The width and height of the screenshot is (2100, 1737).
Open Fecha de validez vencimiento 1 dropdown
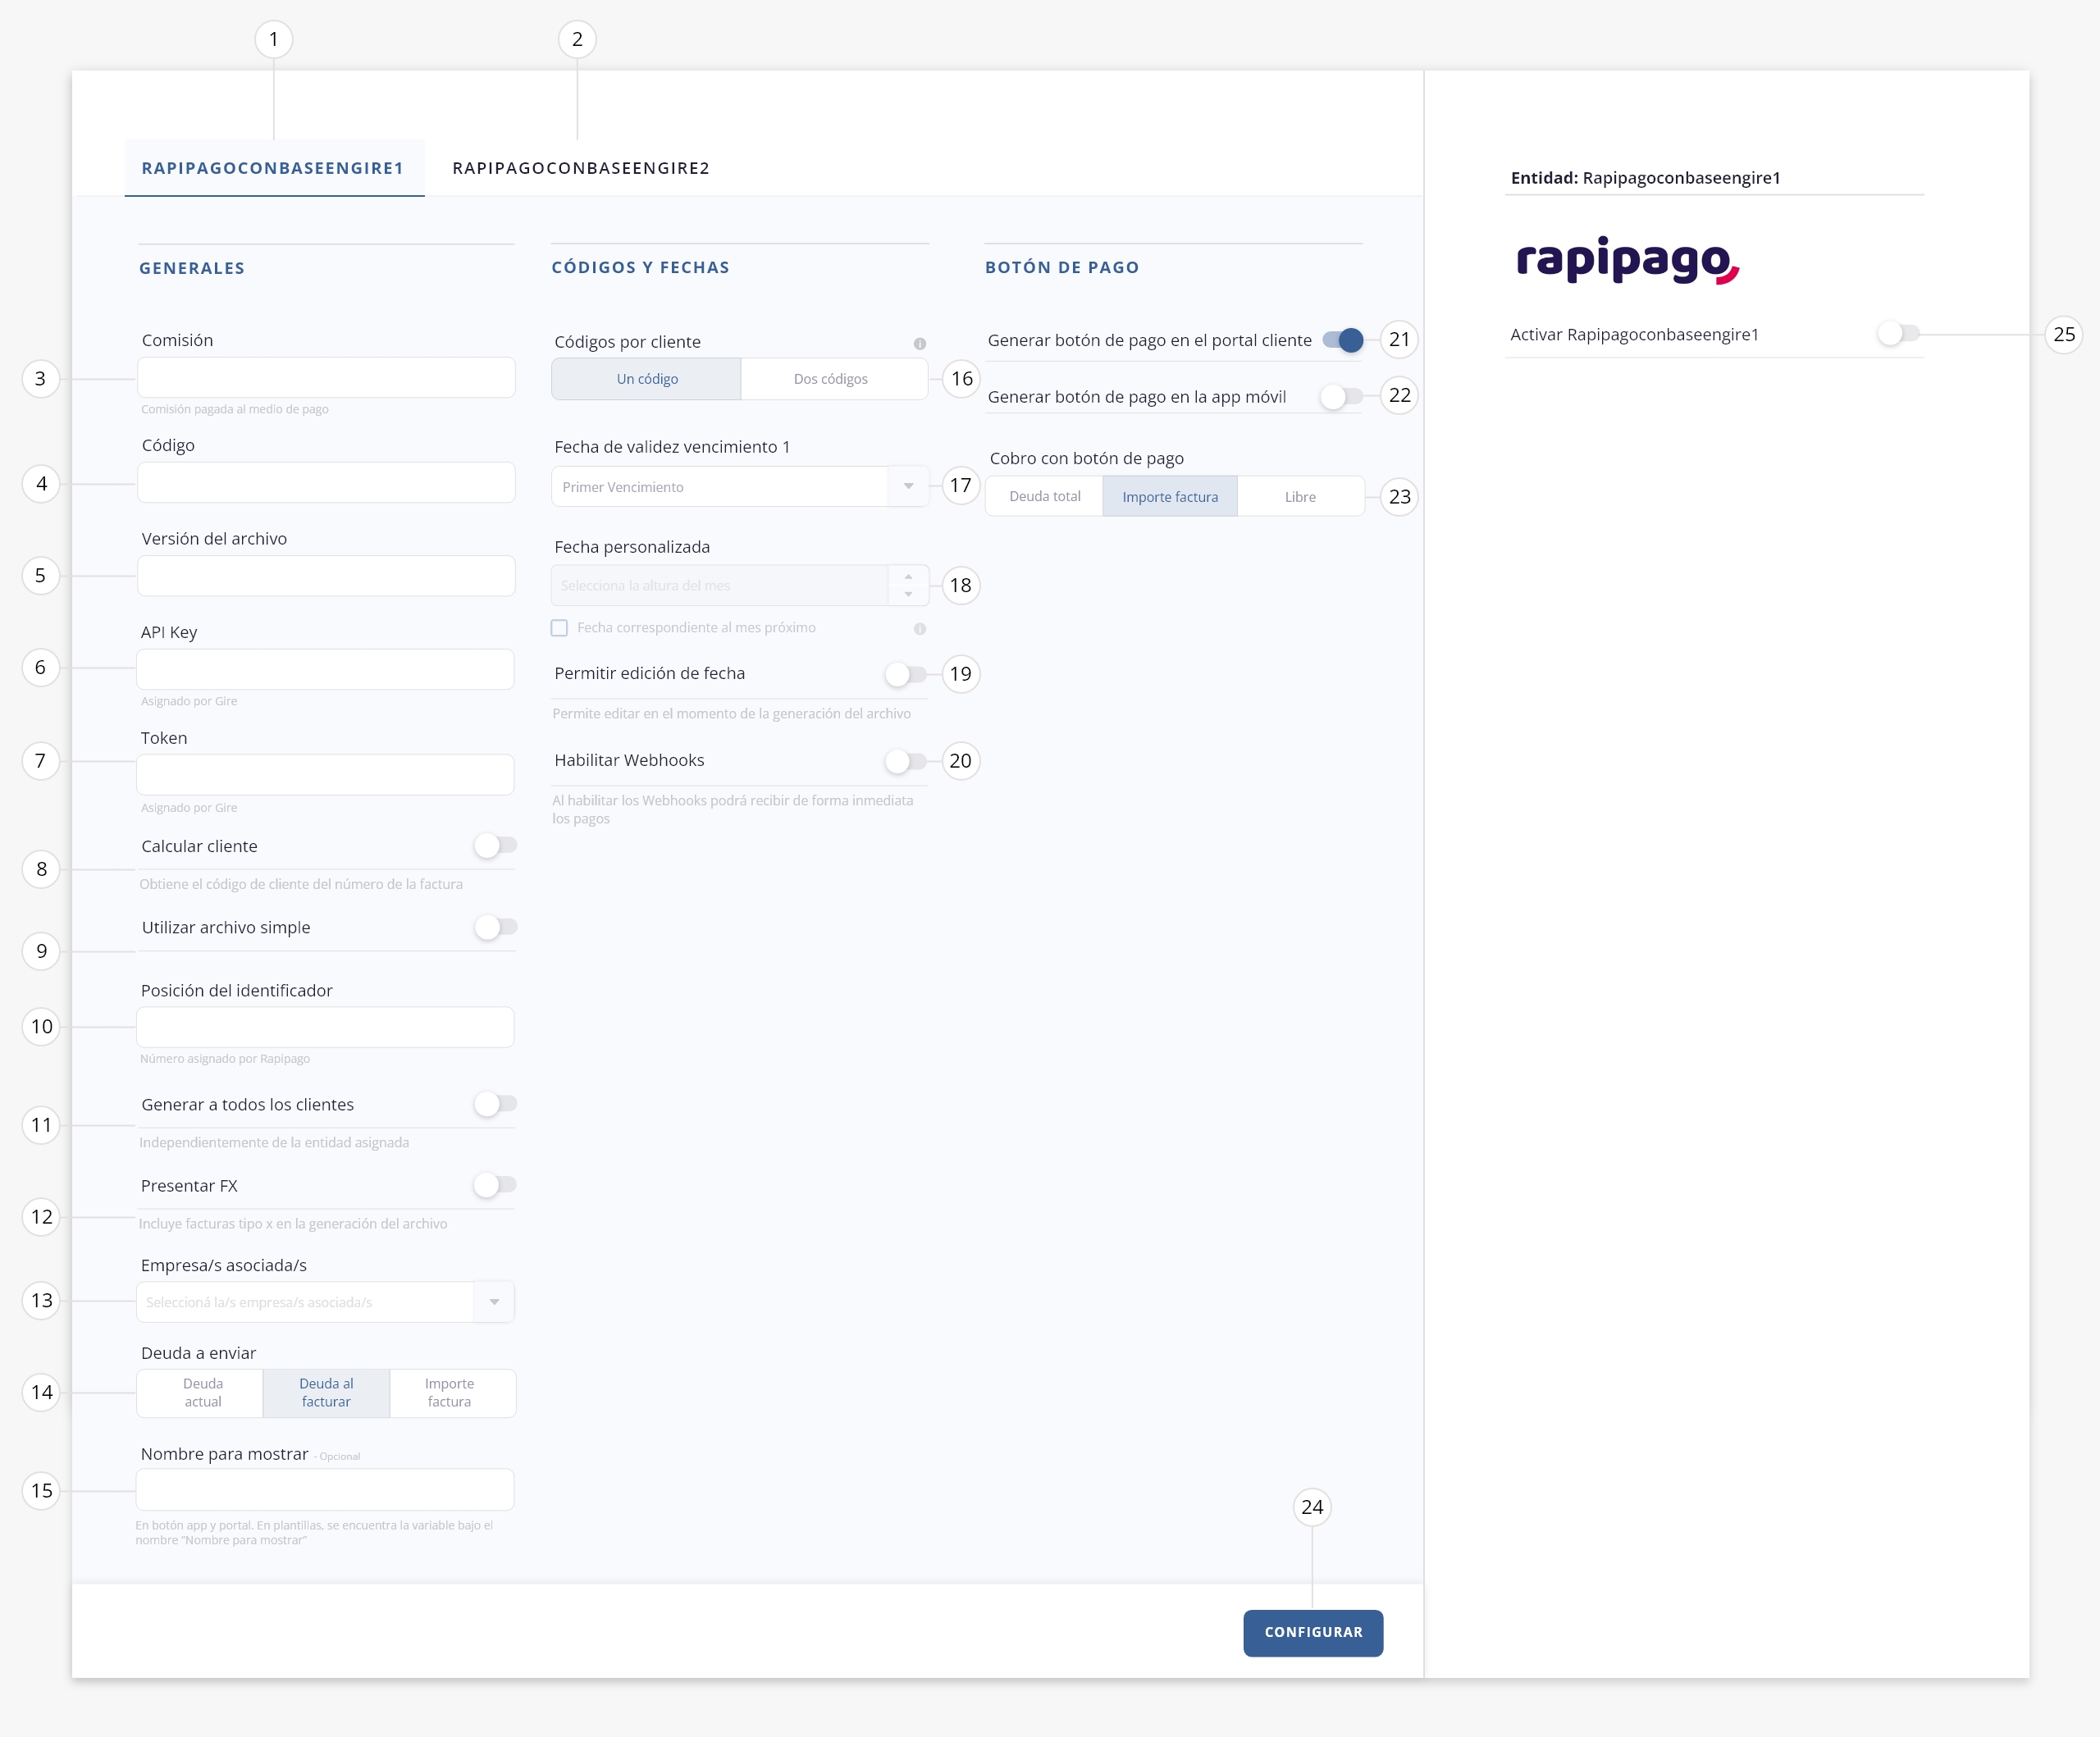(908, 487)
